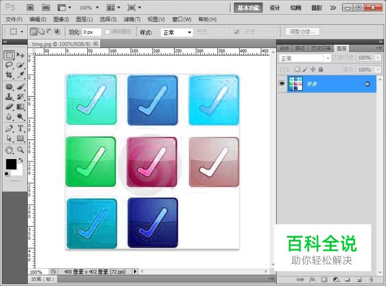The image size is (386, 286).
Task: Select the Brush tool
Action: [x=21, y=87]
